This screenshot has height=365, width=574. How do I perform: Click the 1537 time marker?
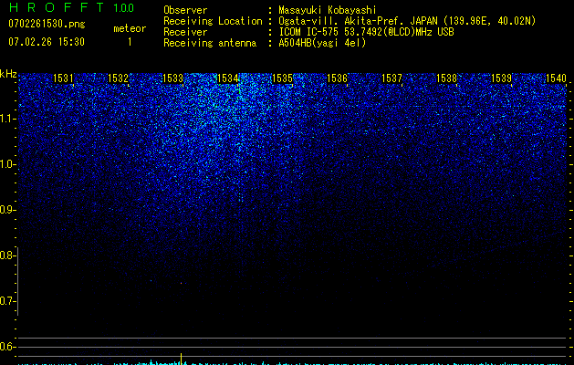click(391, 78)
